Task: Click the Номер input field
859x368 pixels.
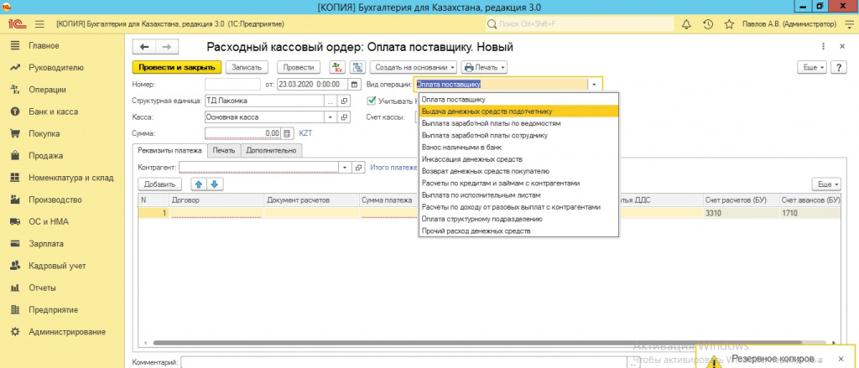Action: pyautogui.click(x=232, y=85)
